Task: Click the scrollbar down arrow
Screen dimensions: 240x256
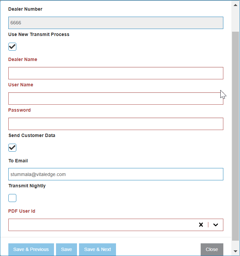Action: pos(235,251)
